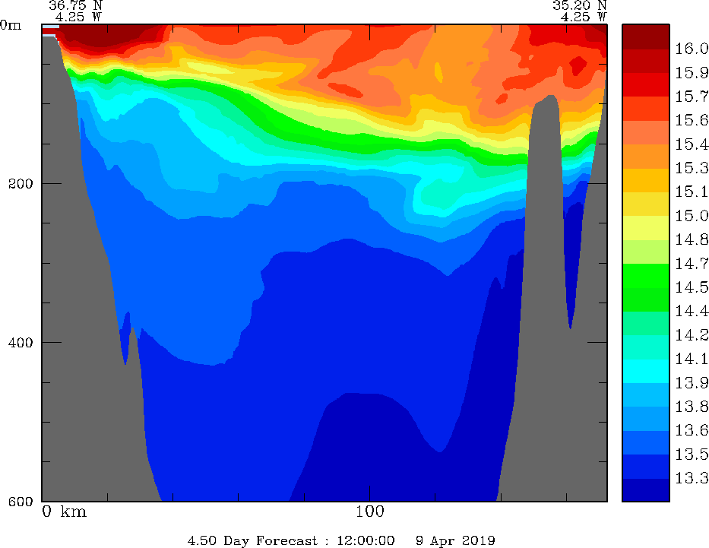
Task: Click the 15.6 colorbar label
Action: click(692, 120)
